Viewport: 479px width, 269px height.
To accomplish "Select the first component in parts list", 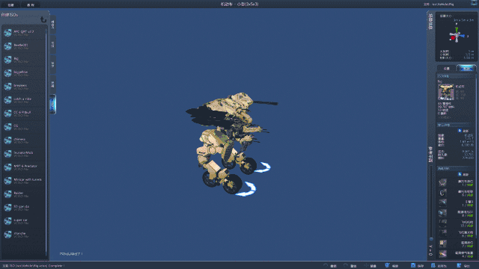I will (x=456, y=182).
